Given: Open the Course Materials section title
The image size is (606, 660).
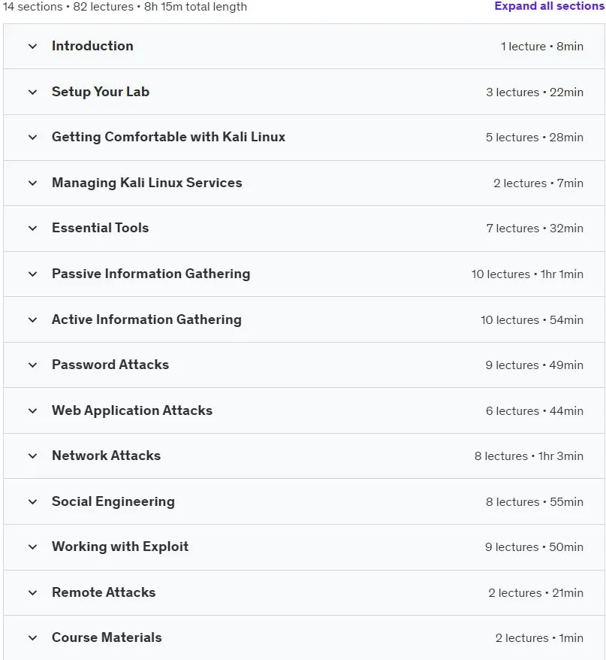Looking at the screenshot, I should (107, 637).
